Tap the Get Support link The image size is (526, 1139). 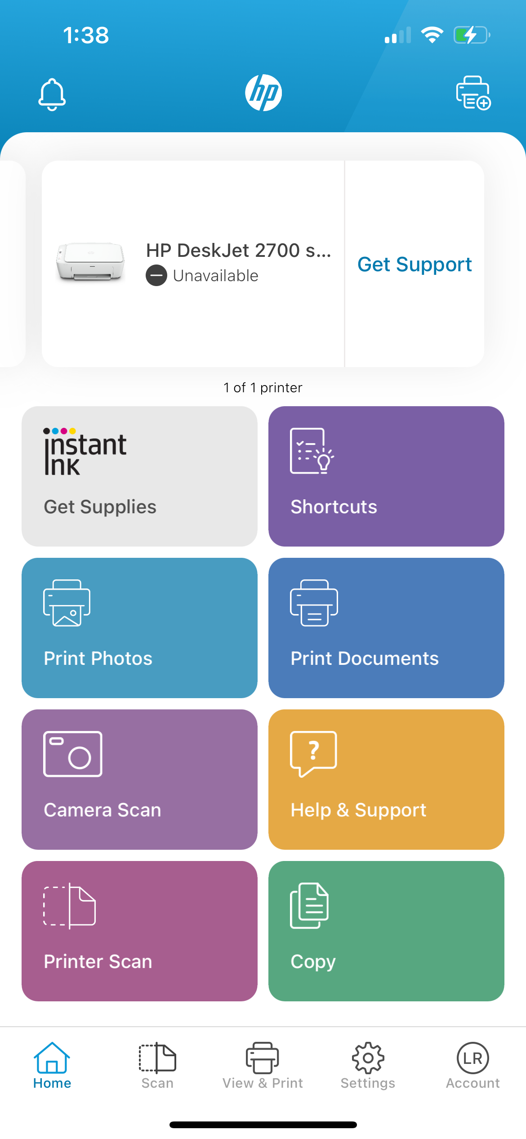click(x=415, y=264)
